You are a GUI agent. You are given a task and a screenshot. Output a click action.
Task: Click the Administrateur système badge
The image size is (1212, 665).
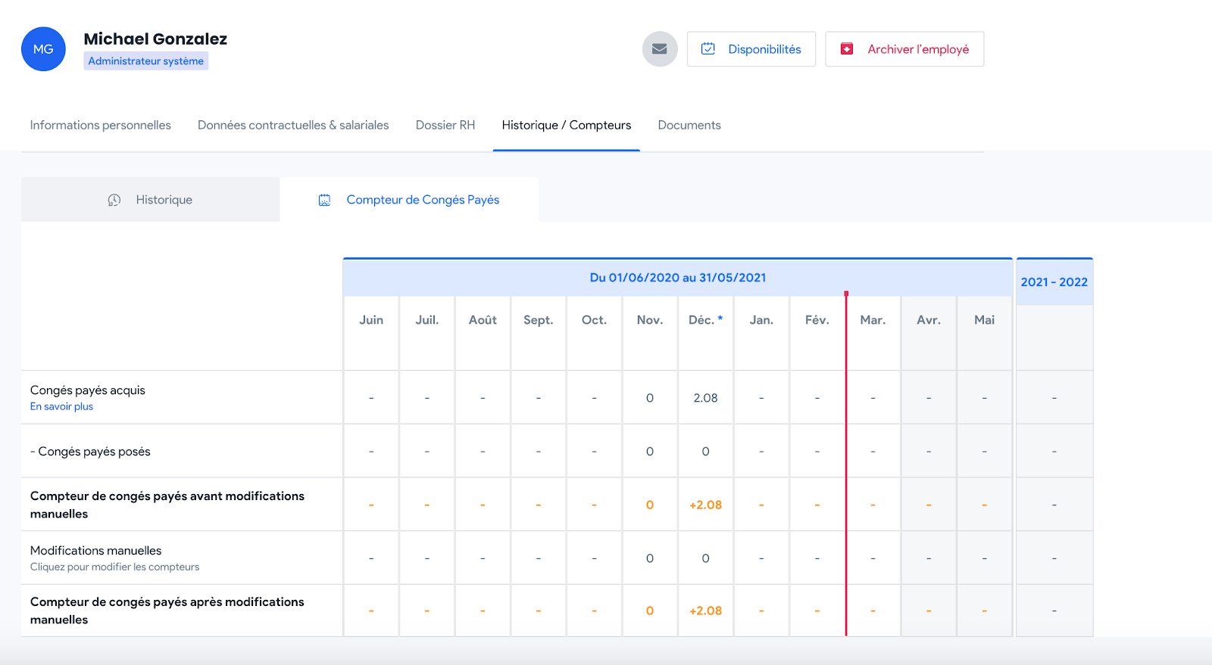[145, 61]
